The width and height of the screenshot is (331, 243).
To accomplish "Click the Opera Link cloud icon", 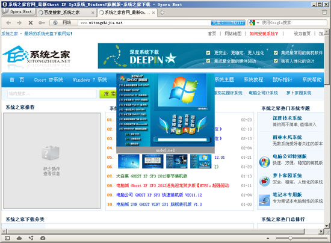I will point(19,238).
